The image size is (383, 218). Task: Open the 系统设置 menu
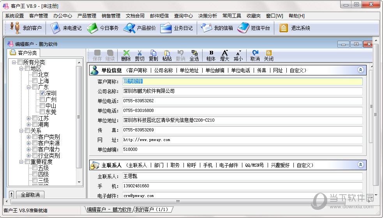click(15, 16)
